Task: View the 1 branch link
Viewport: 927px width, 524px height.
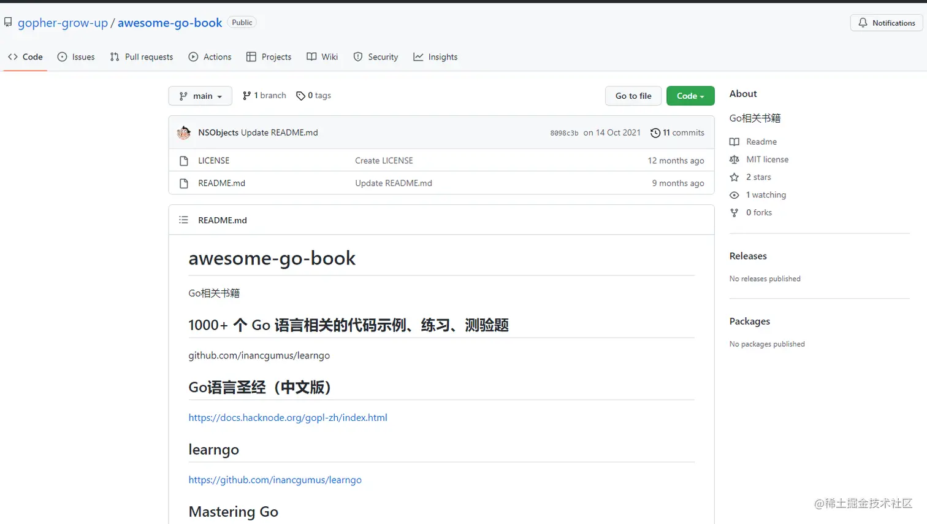Action: (x=264, y=96)
